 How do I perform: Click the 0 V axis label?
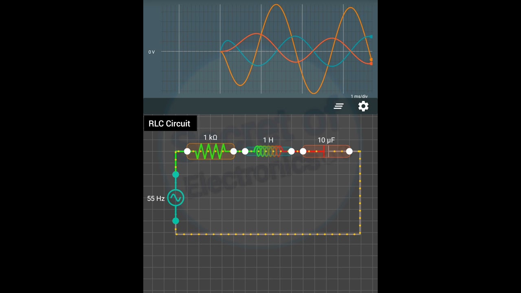[151, 52]
